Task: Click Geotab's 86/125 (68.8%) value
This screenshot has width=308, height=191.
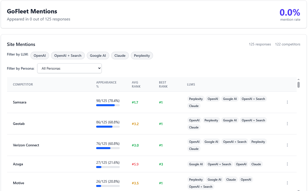Action: coord(108,122)
